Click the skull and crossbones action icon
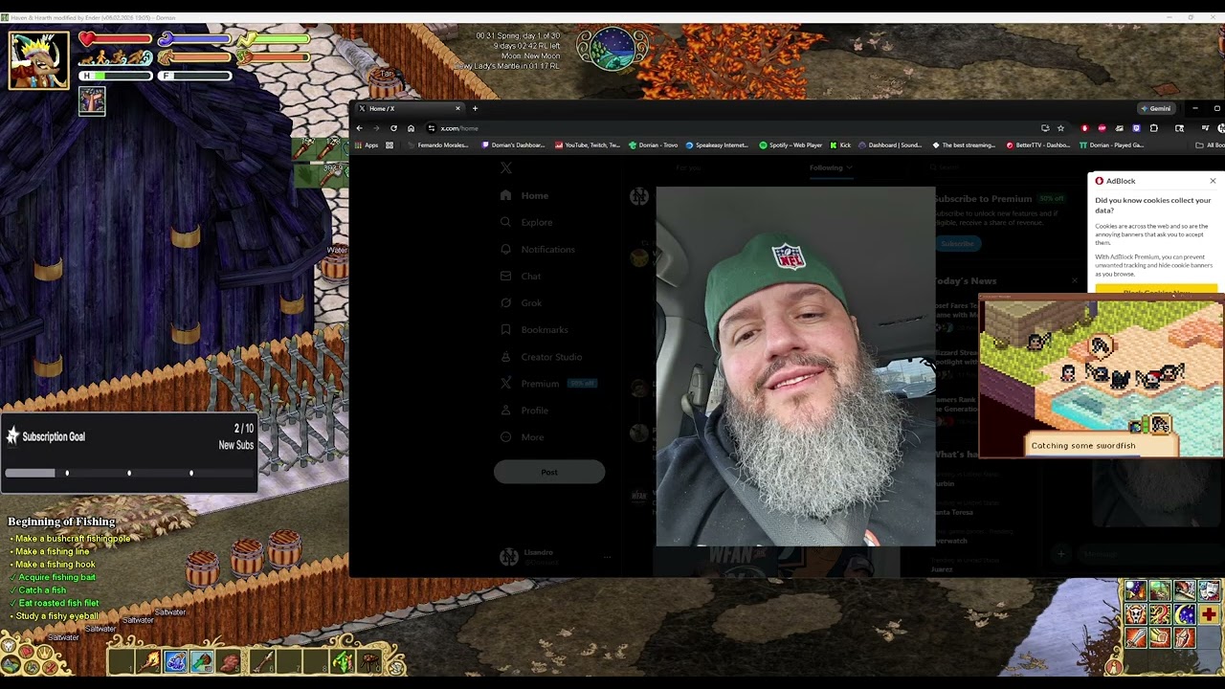This screenshot has width=1225, height=689. click(x=1136, y=613)
